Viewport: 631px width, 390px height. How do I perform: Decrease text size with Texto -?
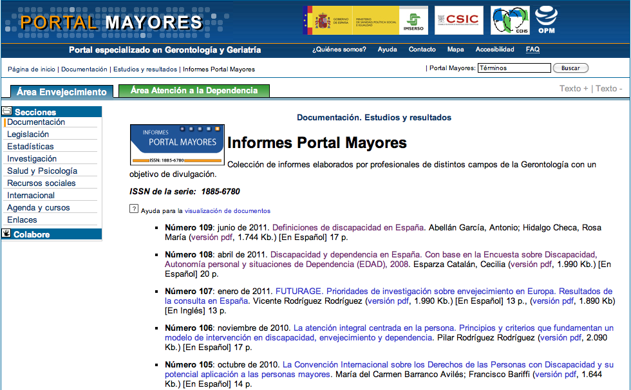(609, 88)
